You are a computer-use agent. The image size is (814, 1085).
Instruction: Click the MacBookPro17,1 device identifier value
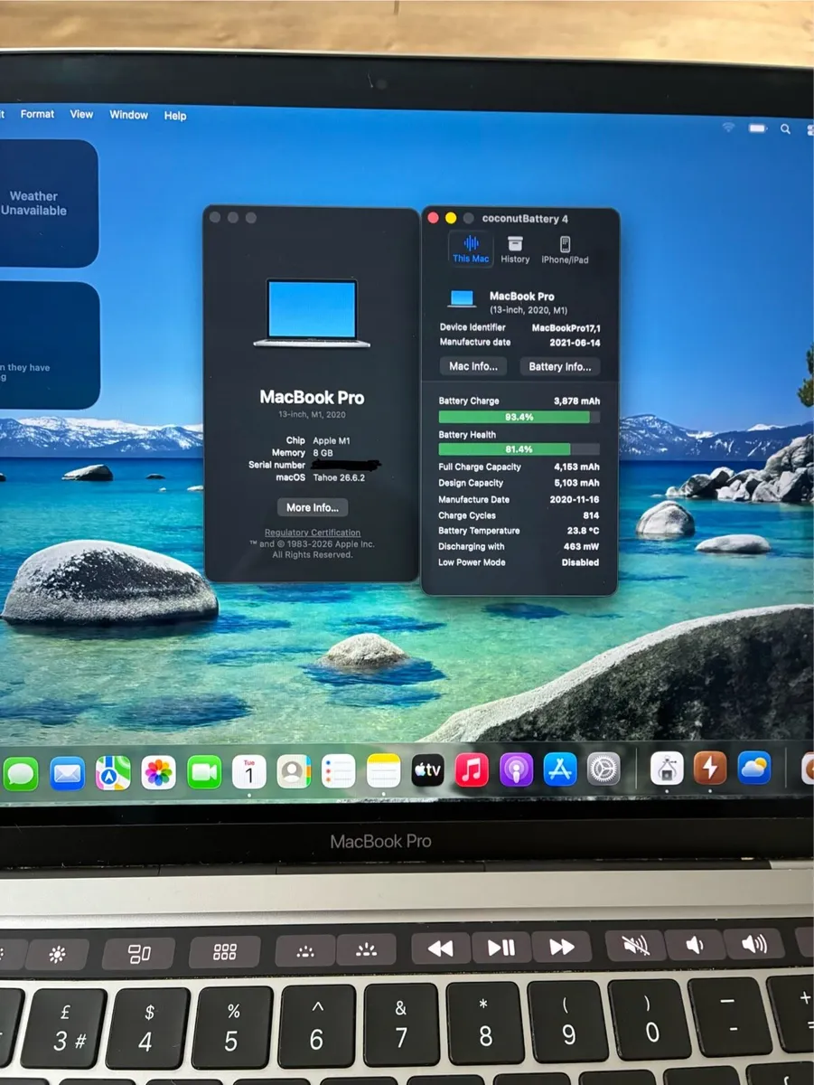pyautogui.click(x=566, y=327)
